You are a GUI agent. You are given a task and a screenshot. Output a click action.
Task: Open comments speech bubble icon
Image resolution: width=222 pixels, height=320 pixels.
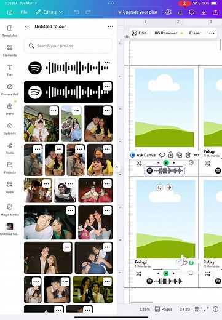pyautogui.click(x=191, y=12)
